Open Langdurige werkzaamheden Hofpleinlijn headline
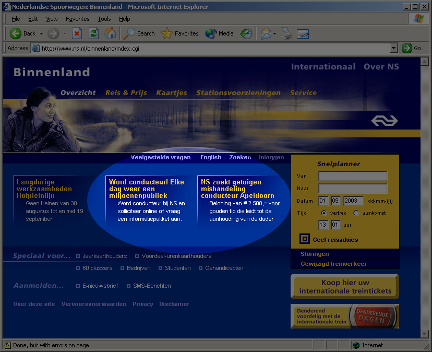Viewport: 432px width, 352px height. point(44,189)
